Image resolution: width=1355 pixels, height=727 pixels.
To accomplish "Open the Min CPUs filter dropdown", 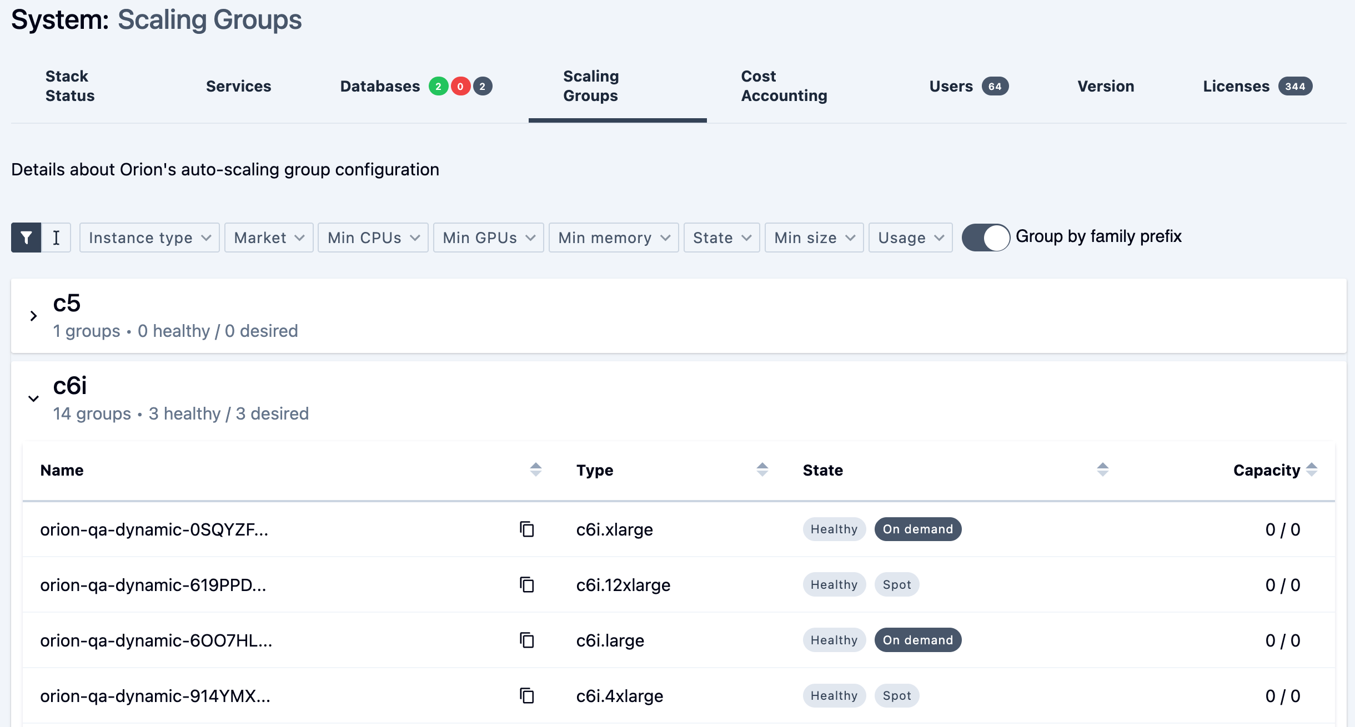I will pyautogui.click(x=373, y=238).
